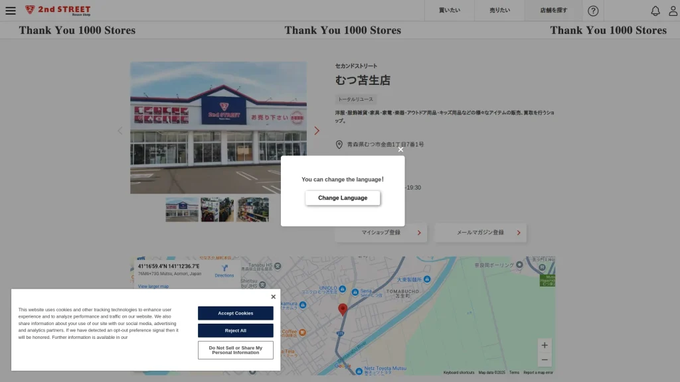This screenshot has height=382, width=680.
Task: Click the Coffee place map marker
Action: 302,333
